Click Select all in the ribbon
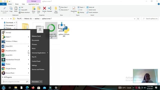 [90, 7]
